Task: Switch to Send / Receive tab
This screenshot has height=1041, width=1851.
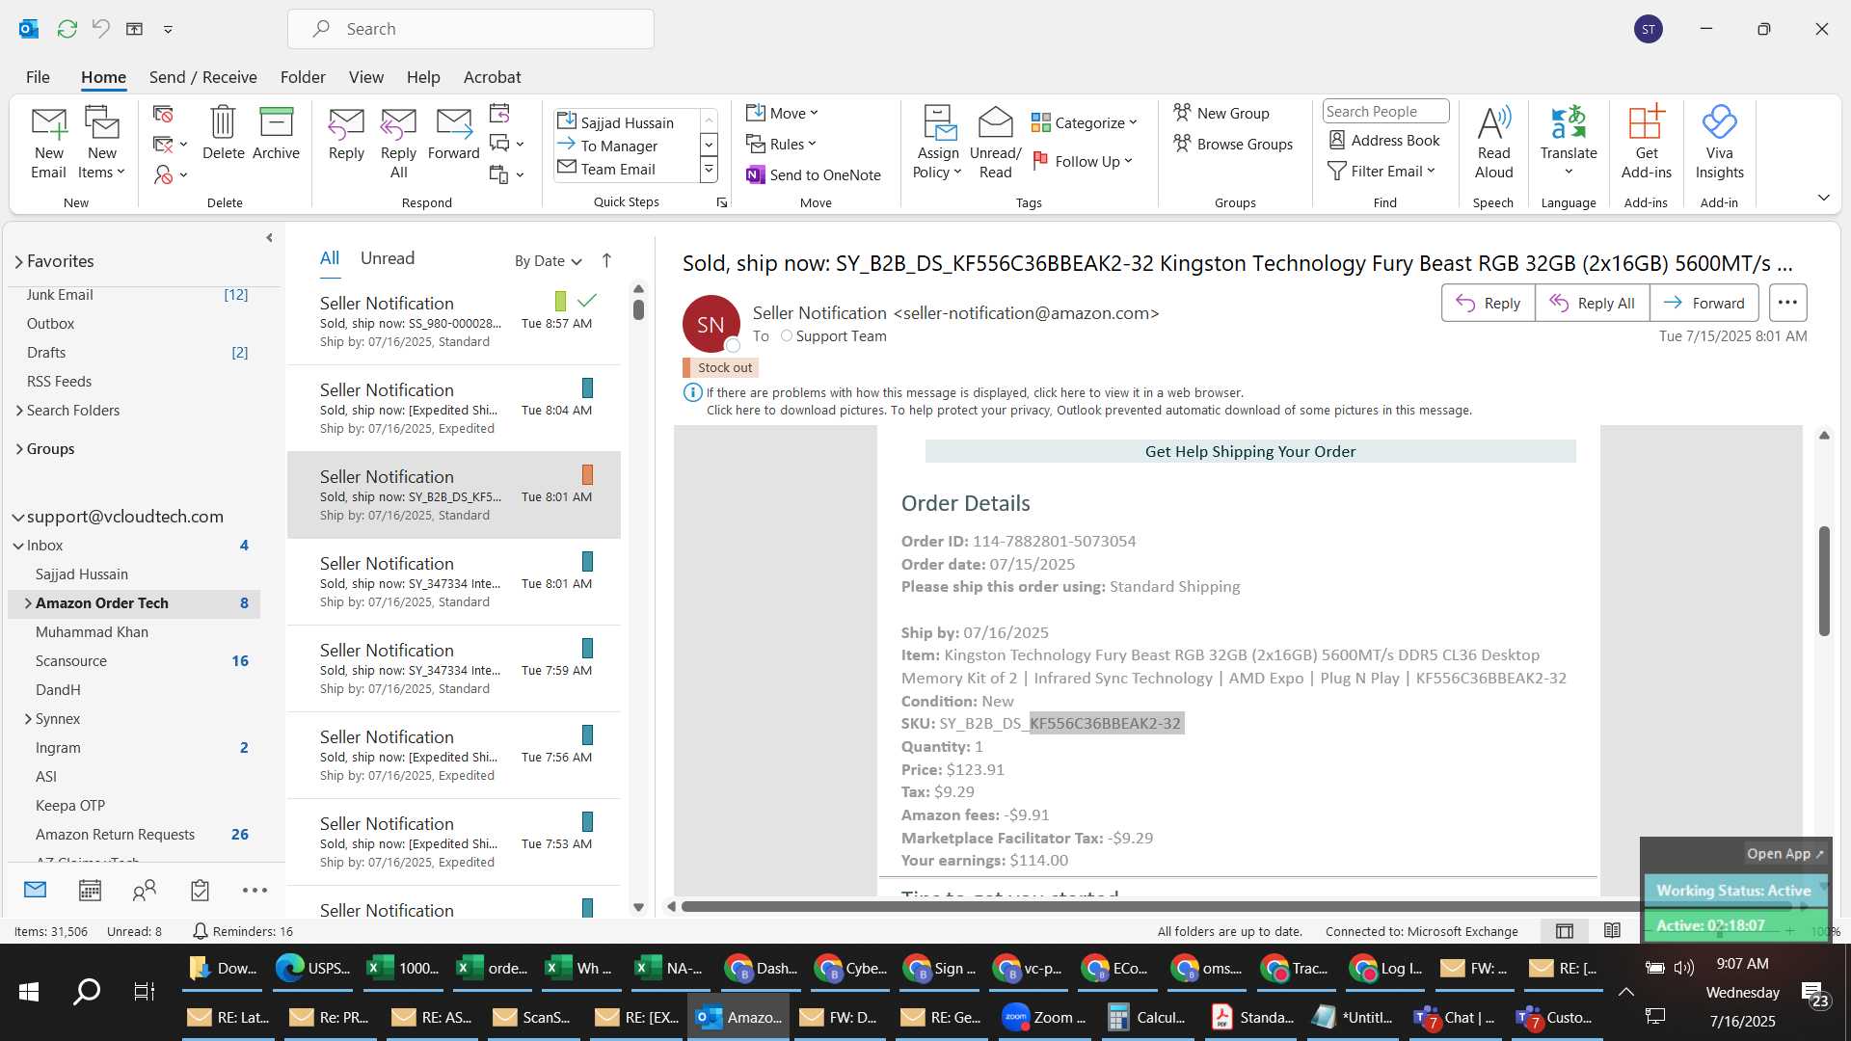Action: (202, 77)
